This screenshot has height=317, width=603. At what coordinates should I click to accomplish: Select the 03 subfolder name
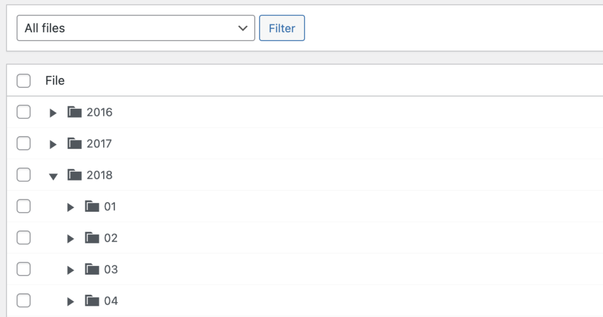(111, 269)
